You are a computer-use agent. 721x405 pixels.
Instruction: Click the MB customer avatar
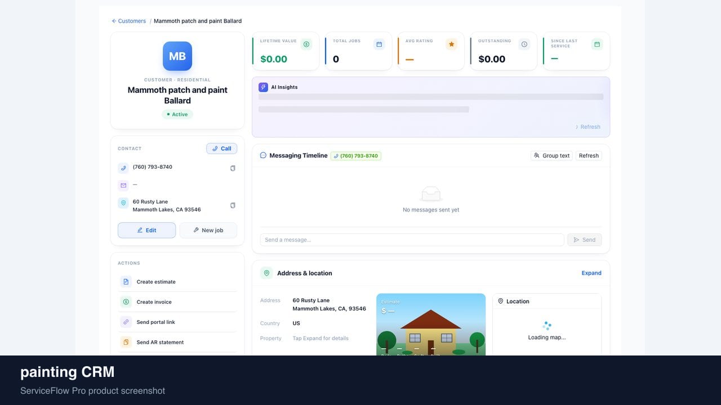177,56
